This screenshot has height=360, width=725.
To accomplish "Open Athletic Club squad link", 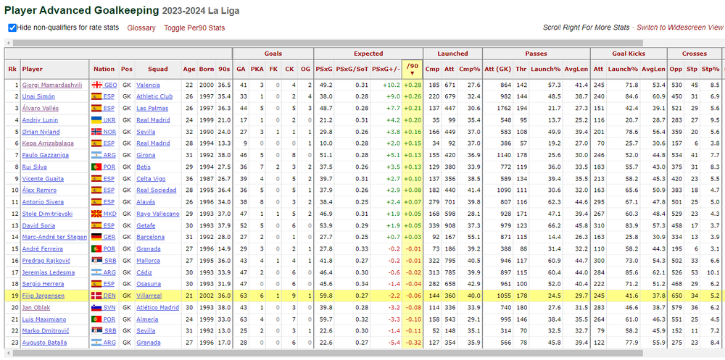I will (x=155, y=96).
